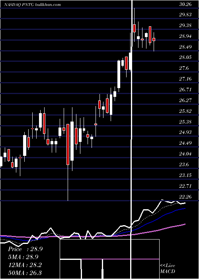Click the 12MA : 28.2 readout
The image size is (199, 279).
[x=25, y=265]
